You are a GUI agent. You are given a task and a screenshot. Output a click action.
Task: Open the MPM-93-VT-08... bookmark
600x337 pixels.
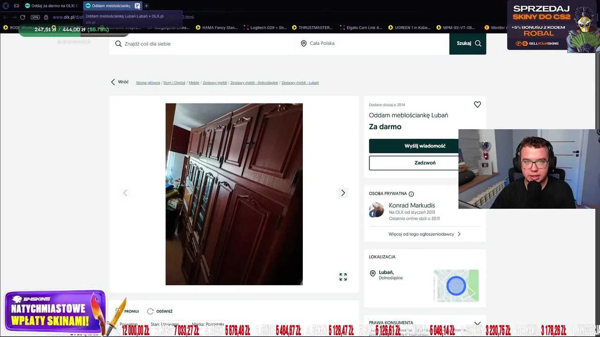[455, 28]
